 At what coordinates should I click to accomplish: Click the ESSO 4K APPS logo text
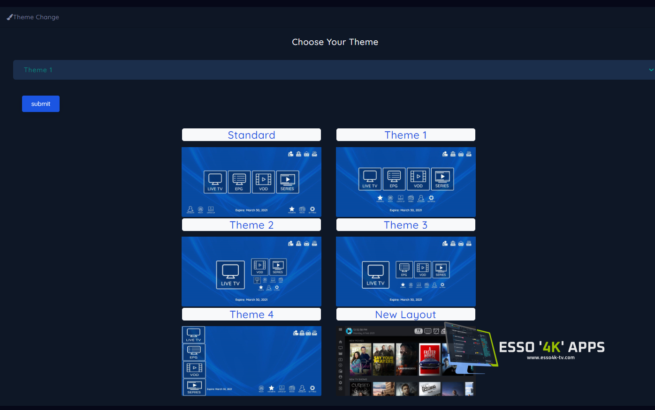[551, 347]
